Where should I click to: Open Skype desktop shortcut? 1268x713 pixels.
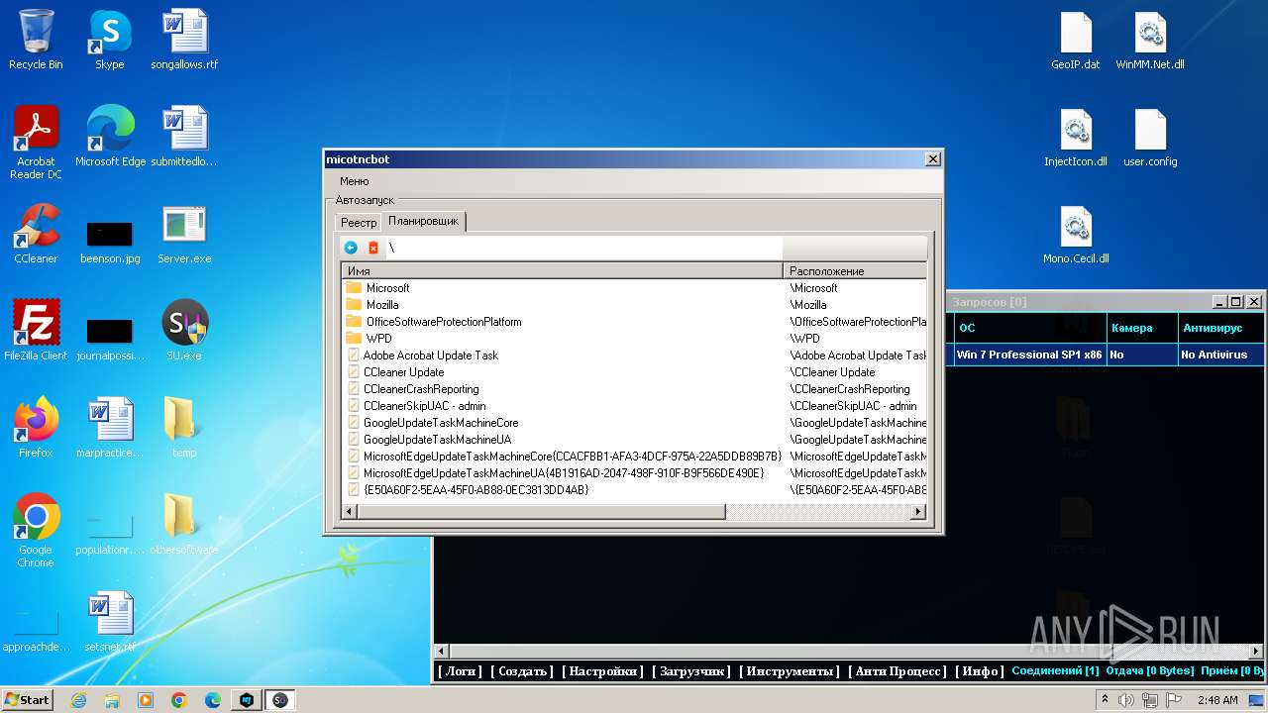click(109, 41)
